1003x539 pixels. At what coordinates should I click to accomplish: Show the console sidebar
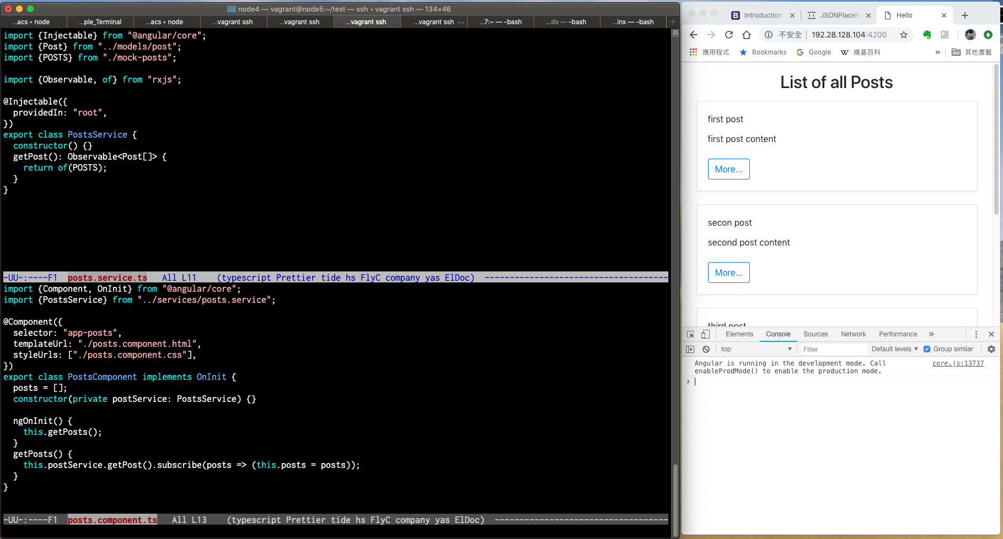point(690,349)
